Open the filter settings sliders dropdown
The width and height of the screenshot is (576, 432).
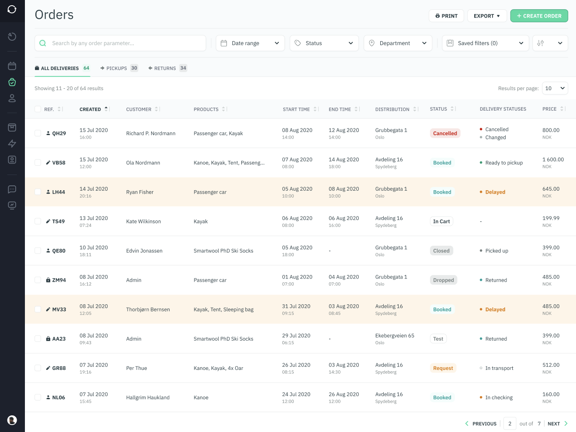(550, 43)
